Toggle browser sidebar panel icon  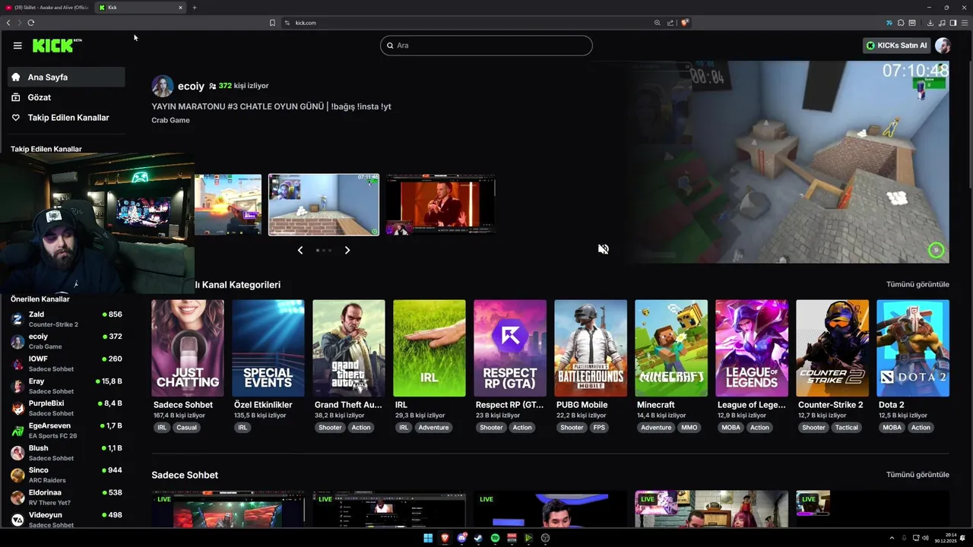(953, 23)
